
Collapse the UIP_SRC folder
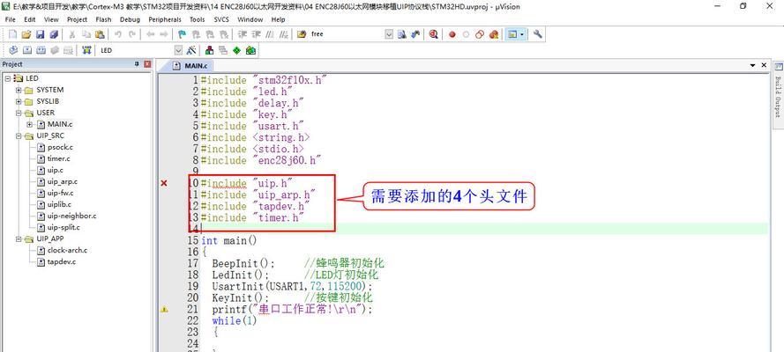19,136
